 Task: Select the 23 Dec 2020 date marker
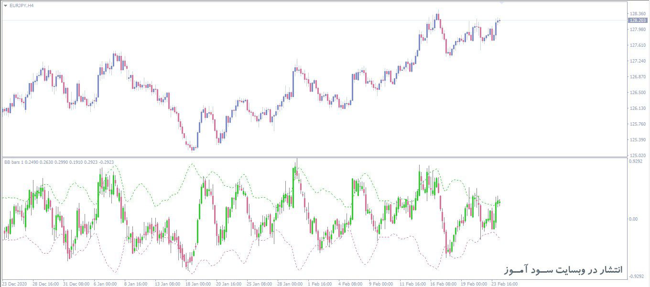(x=15, y=284)
